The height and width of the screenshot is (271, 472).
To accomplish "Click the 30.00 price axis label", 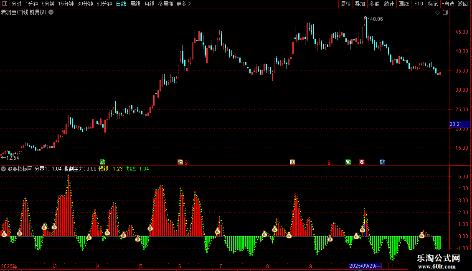I will click(x=462, y=90).
